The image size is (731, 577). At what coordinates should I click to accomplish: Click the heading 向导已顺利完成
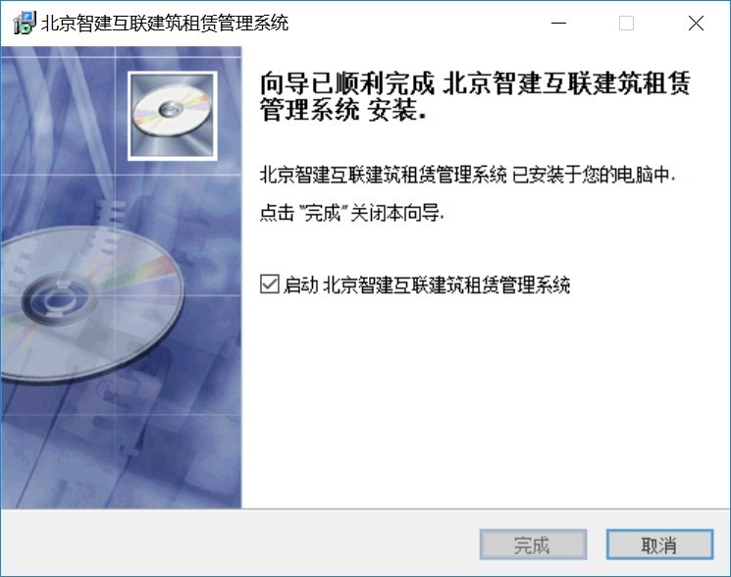pyautogui.click(x=346, y=83)
